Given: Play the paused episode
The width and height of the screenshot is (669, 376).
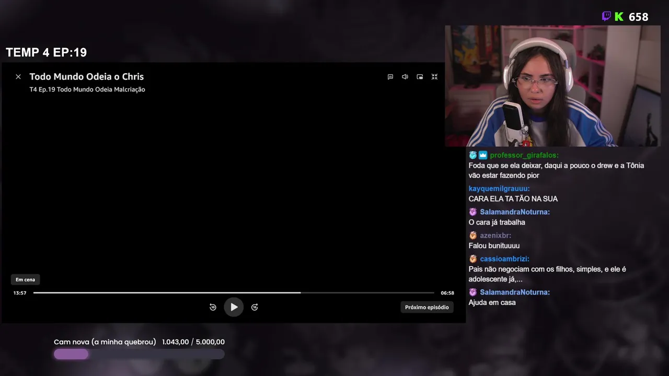Looking at the screenshot, I should pos(234,307).
